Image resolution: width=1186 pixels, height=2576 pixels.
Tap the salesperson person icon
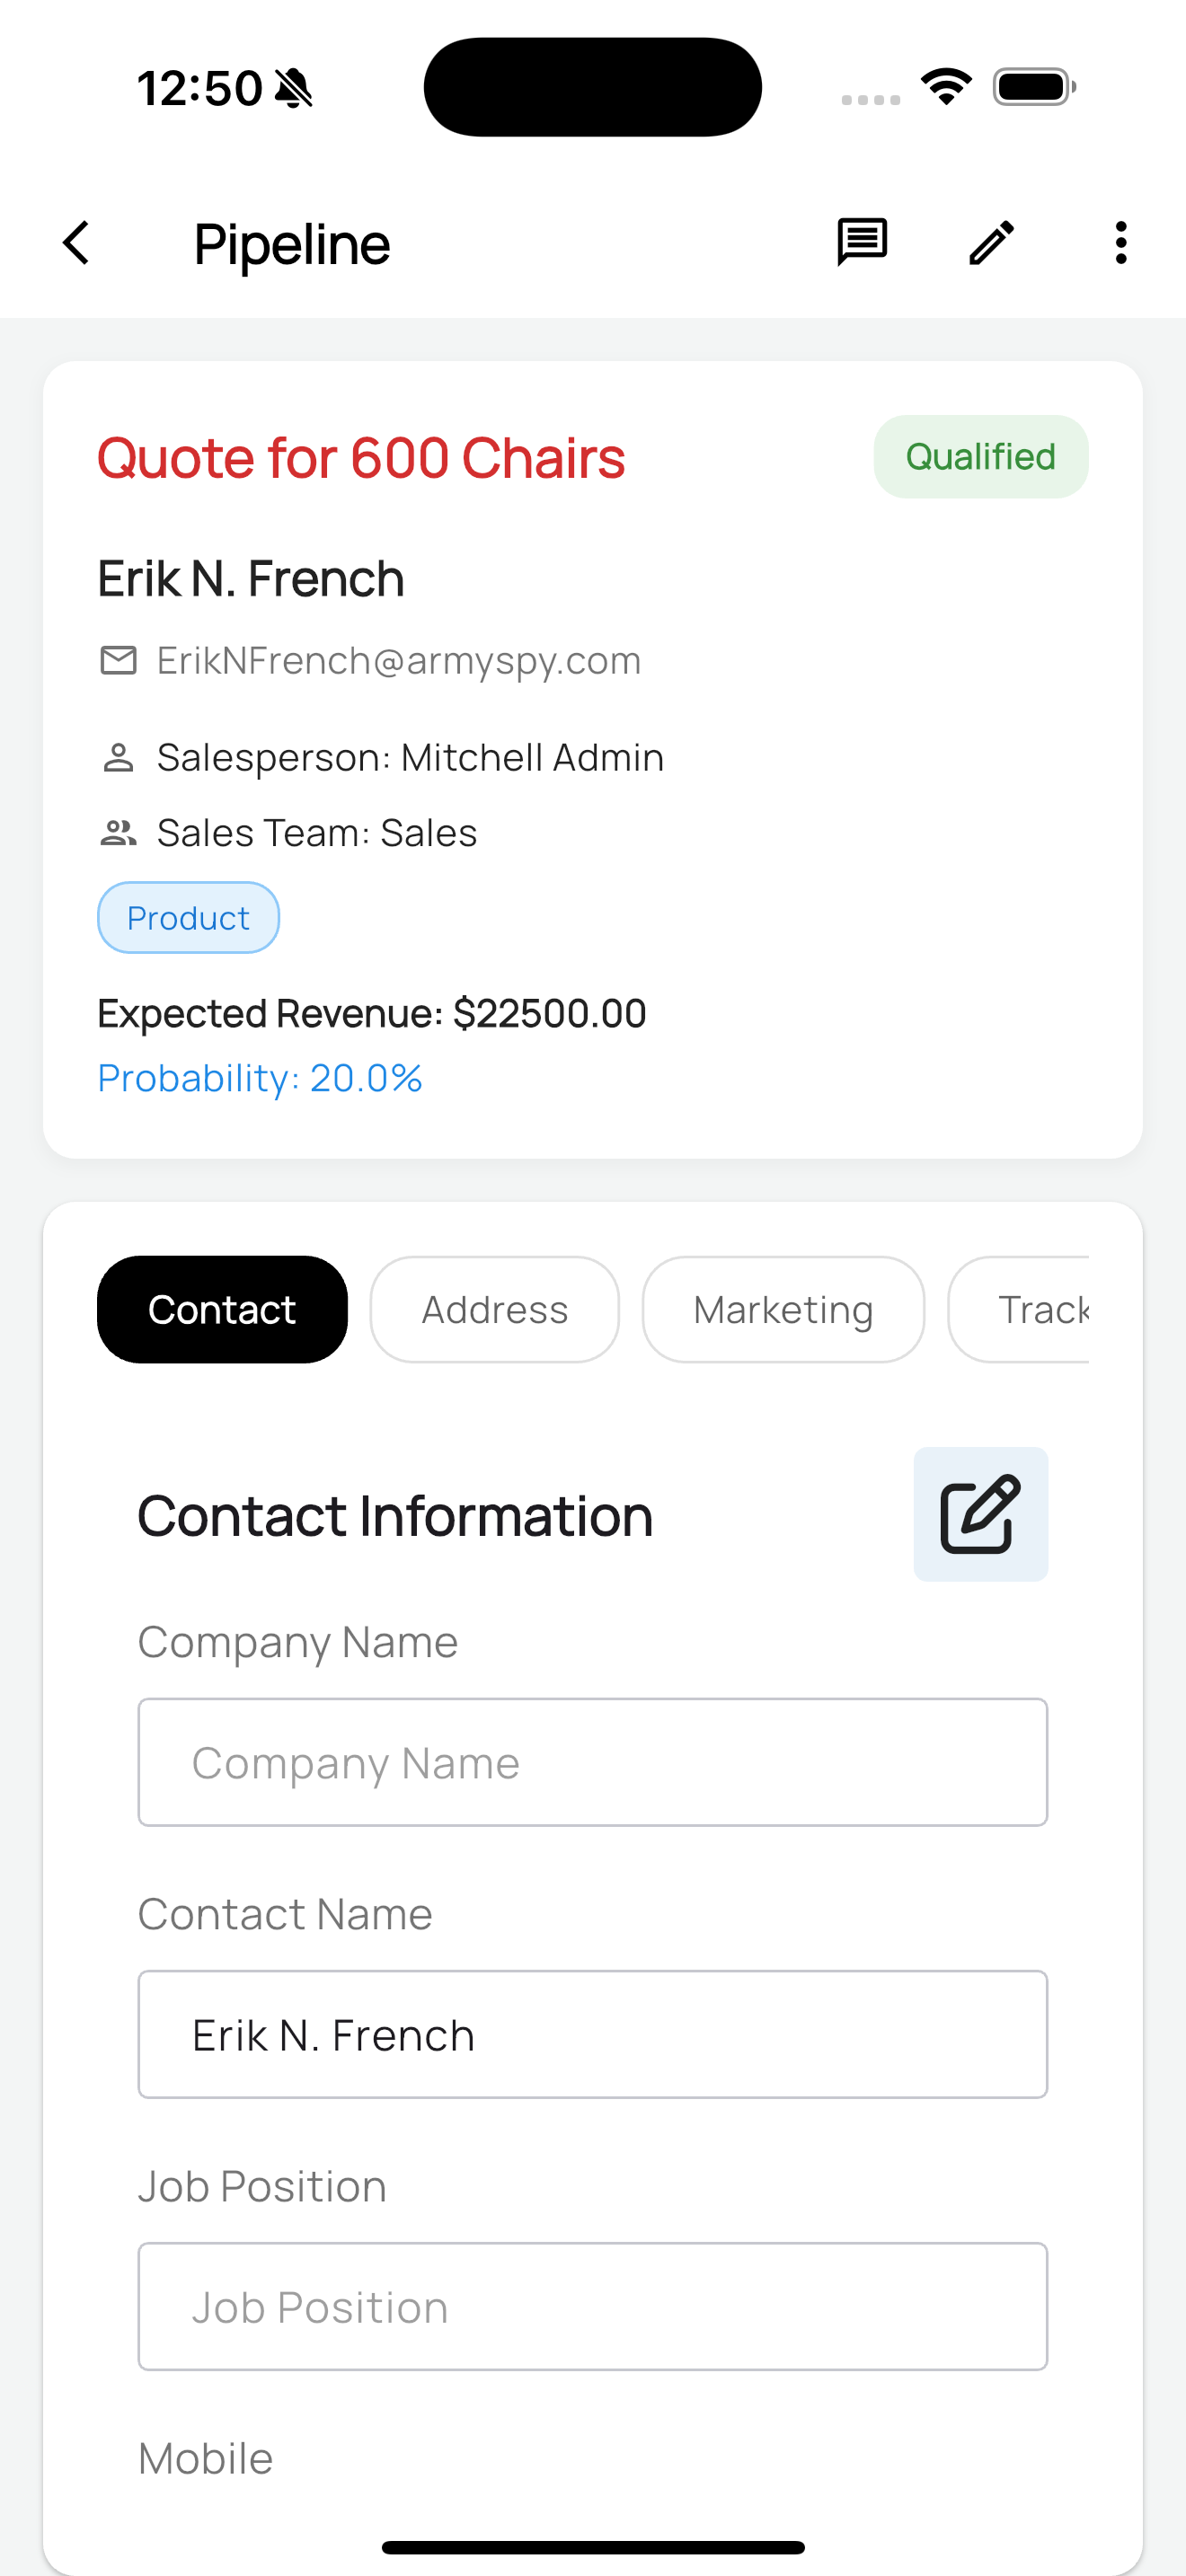coord(118,758)
